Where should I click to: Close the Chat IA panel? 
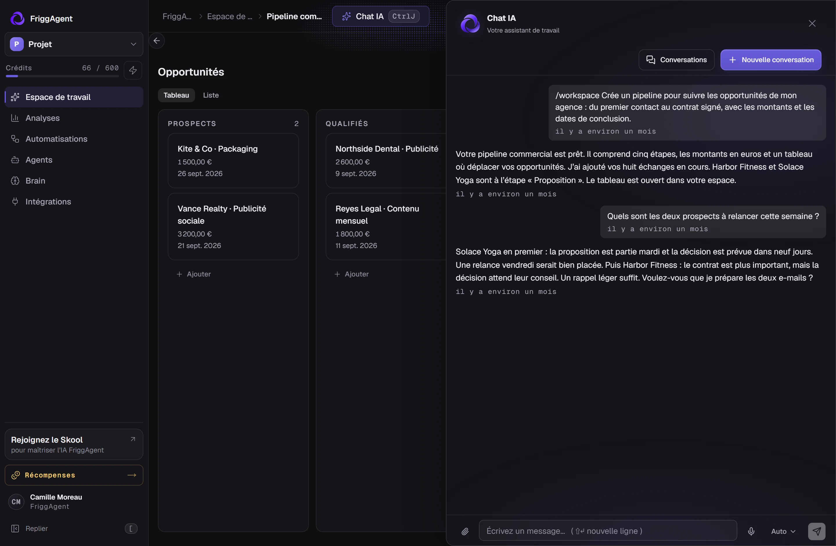(x=812, y=24)
